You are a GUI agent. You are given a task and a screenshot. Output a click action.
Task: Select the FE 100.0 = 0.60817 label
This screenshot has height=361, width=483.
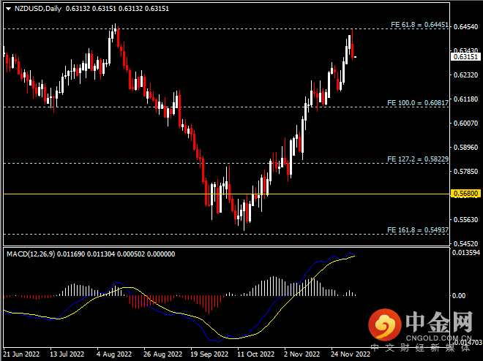pos(418,103)
